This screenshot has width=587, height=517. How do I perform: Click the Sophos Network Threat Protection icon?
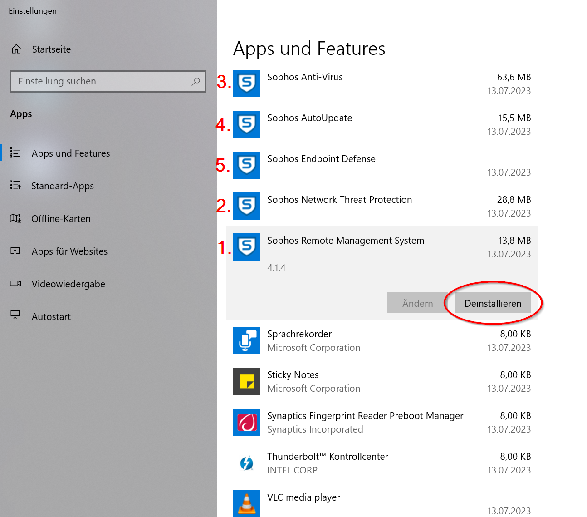click(246, 206)
